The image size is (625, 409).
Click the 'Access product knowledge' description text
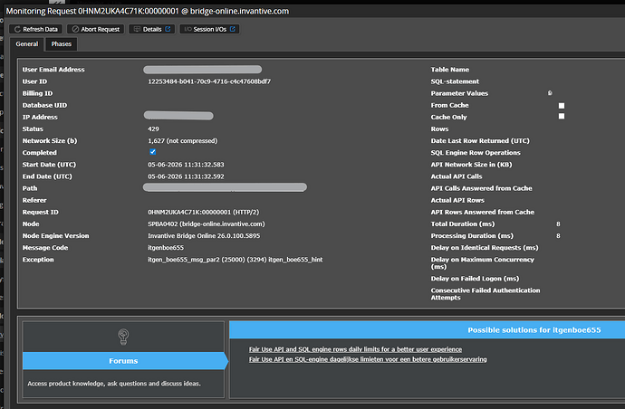pos(114,383)
